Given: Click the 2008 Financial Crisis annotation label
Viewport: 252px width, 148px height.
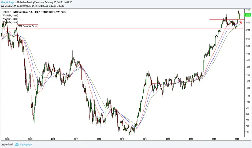Looking at the screenshot, I should coord(27,26).
